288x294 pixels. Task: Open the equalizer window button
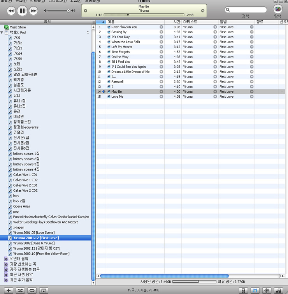click(255, 290)
